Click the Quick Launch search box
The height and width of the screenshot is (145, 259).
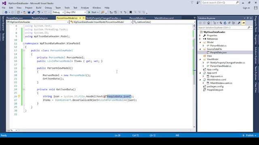pos(220,3)
